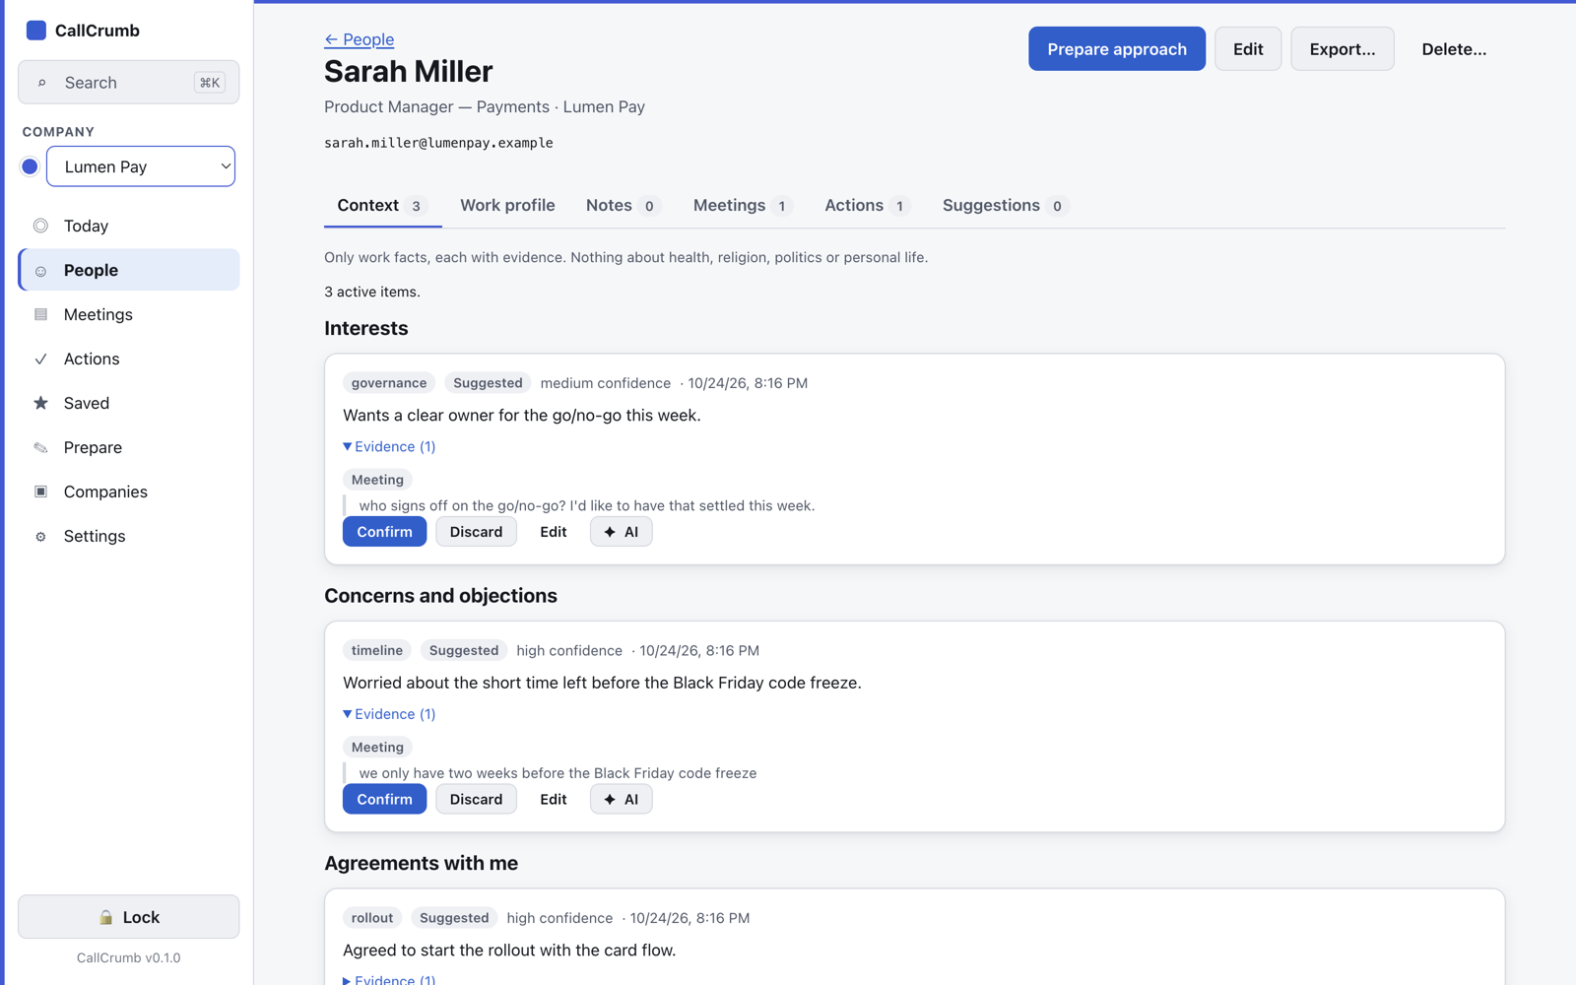1576x985 pixels.
Task: Click the Lock button
Action: pyautogui.click(x=128, y=917)
